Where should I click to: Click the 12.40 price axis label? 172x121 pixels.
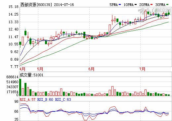(x=14, y=30)
